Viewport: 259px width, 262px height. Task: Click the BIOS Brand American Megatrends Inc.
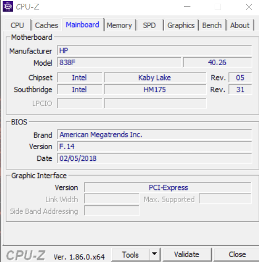click(x=155, y=134)
